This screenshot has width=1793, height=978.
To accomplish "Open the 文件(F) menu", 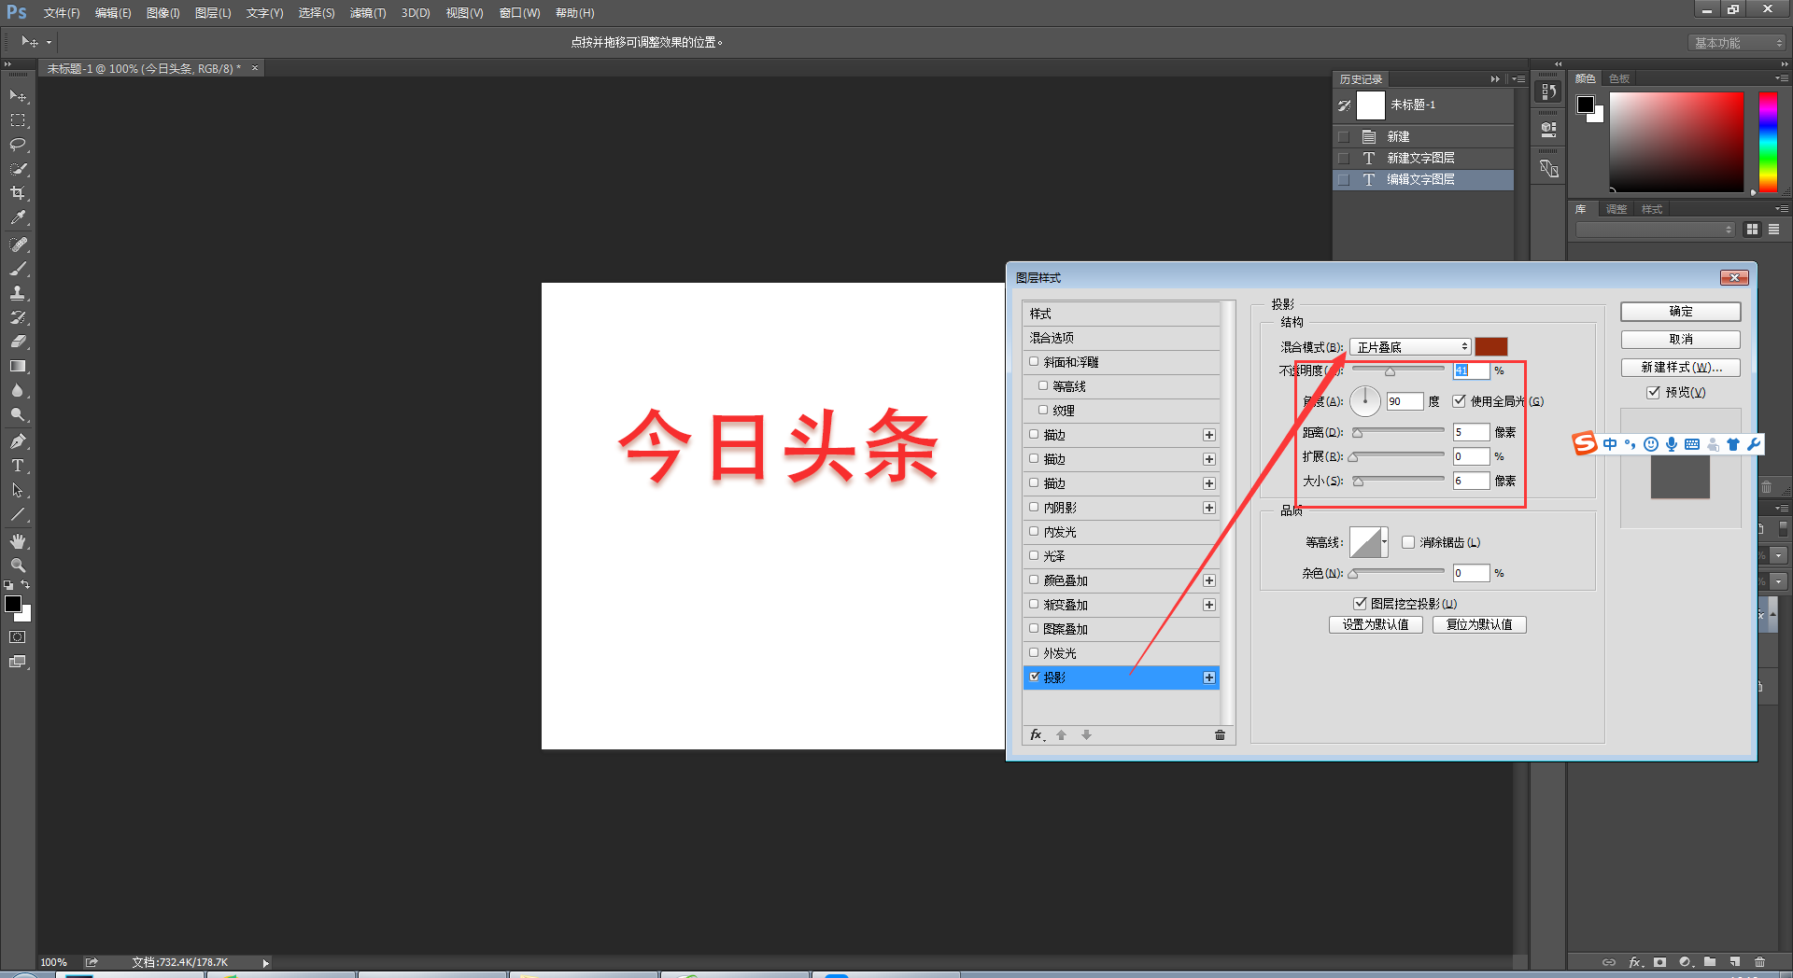I will click(62, 13).
